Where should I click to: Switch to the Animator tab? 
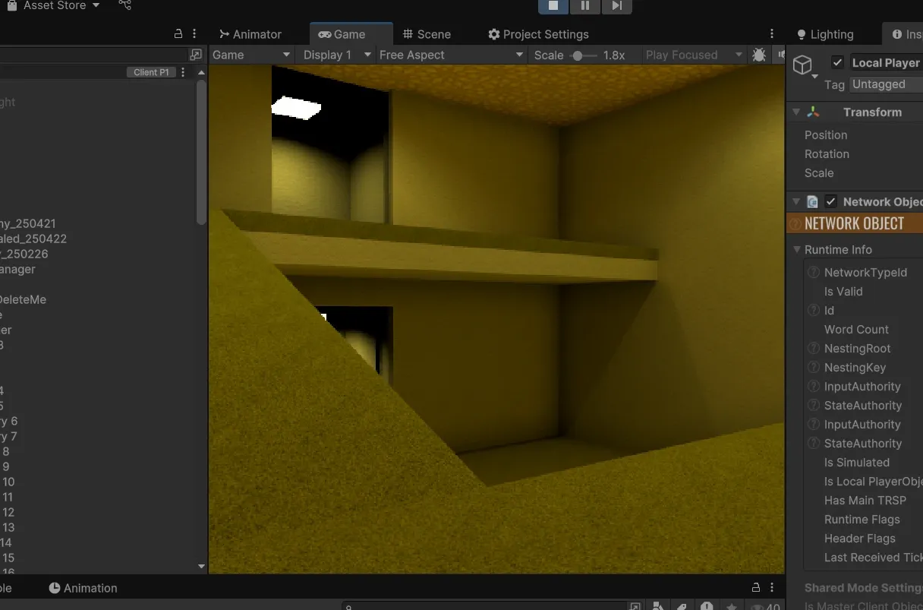250,34
